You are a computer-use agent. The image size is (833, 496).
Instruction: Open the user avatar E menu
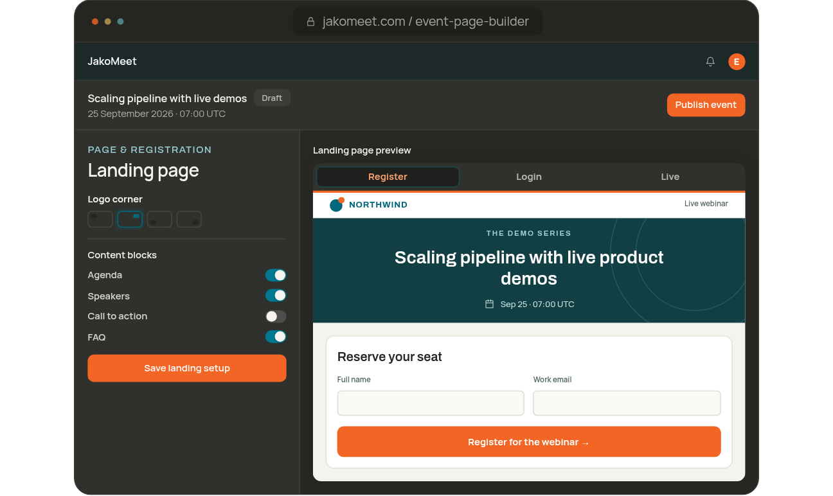(737, 62)
